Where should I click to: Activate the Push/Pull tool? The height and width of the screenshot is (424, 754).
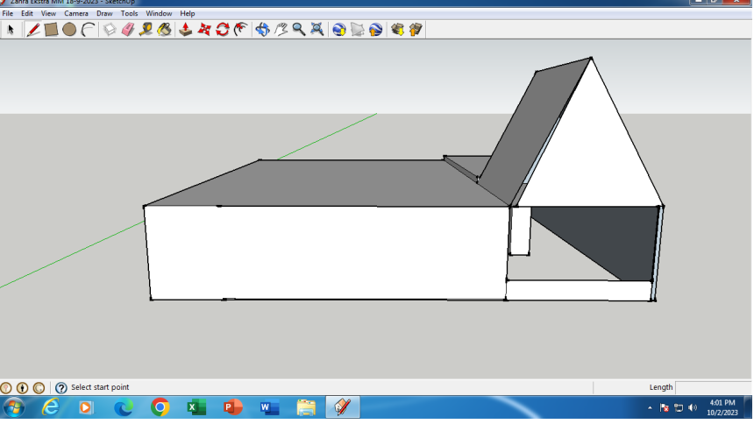tap(186, 30)
